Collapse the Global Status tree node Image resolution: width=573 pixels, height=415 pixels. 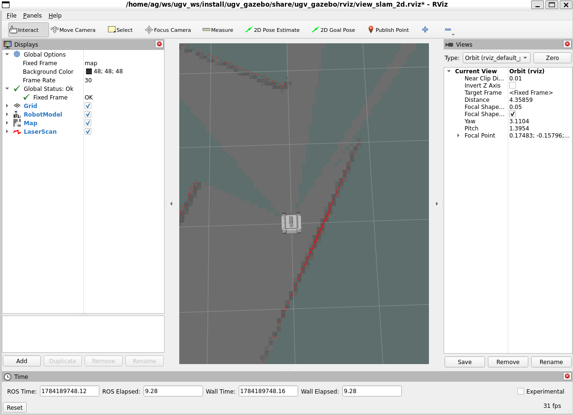(x=7, y=89)
